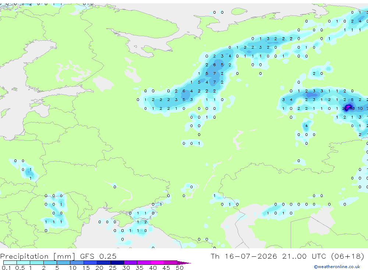Image resolution: width=368 pixels, height=270 pixels.
Task: Select the 20–25 mm dark blue swatch
Action: (x=103, y=263)
